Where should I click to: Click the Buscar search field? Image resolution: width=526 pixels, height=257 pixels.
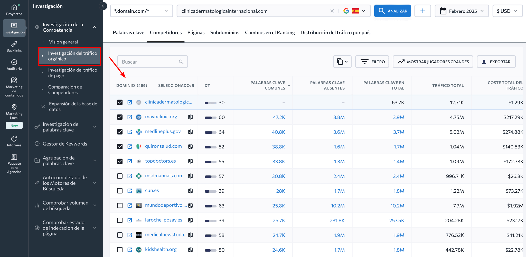(x=152, y=62)
